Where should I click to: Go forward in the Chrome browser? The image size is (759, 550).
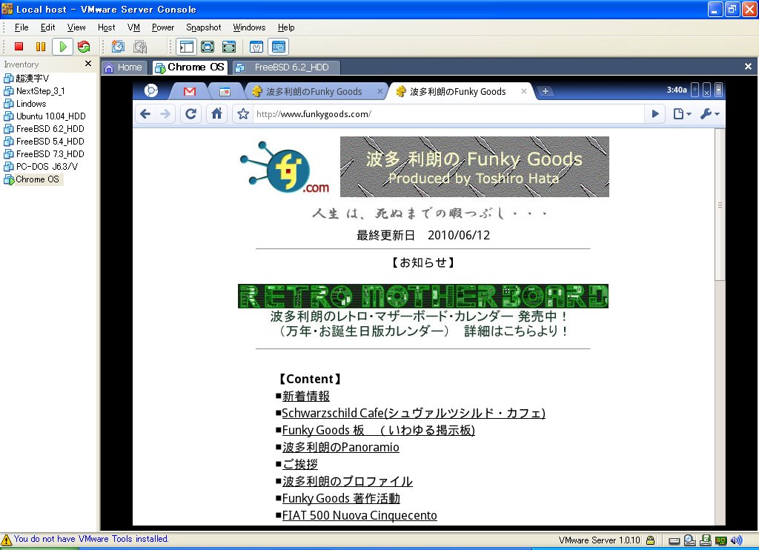pyautogui.click(x=165, y=113)
